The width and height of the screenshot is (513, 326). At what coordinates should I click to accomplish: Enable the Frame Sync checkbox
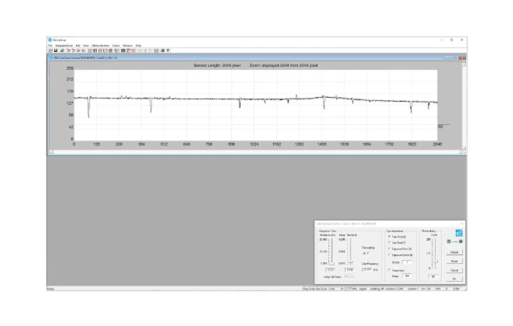point(390,270)
